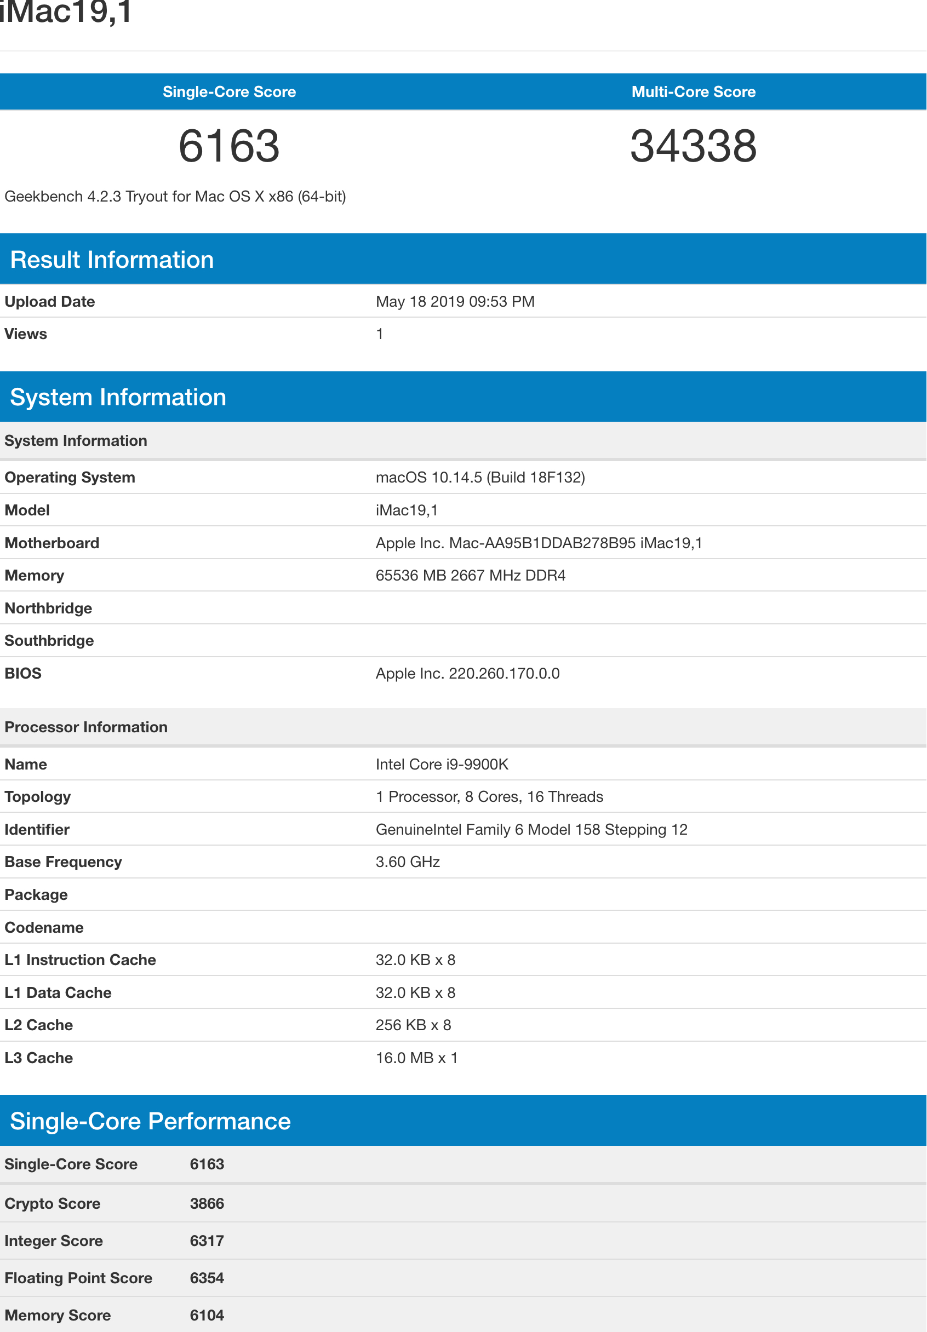
Task: Select the GenuineIntel Family 6 Model 158 value
Action: [x=531, y=830]
